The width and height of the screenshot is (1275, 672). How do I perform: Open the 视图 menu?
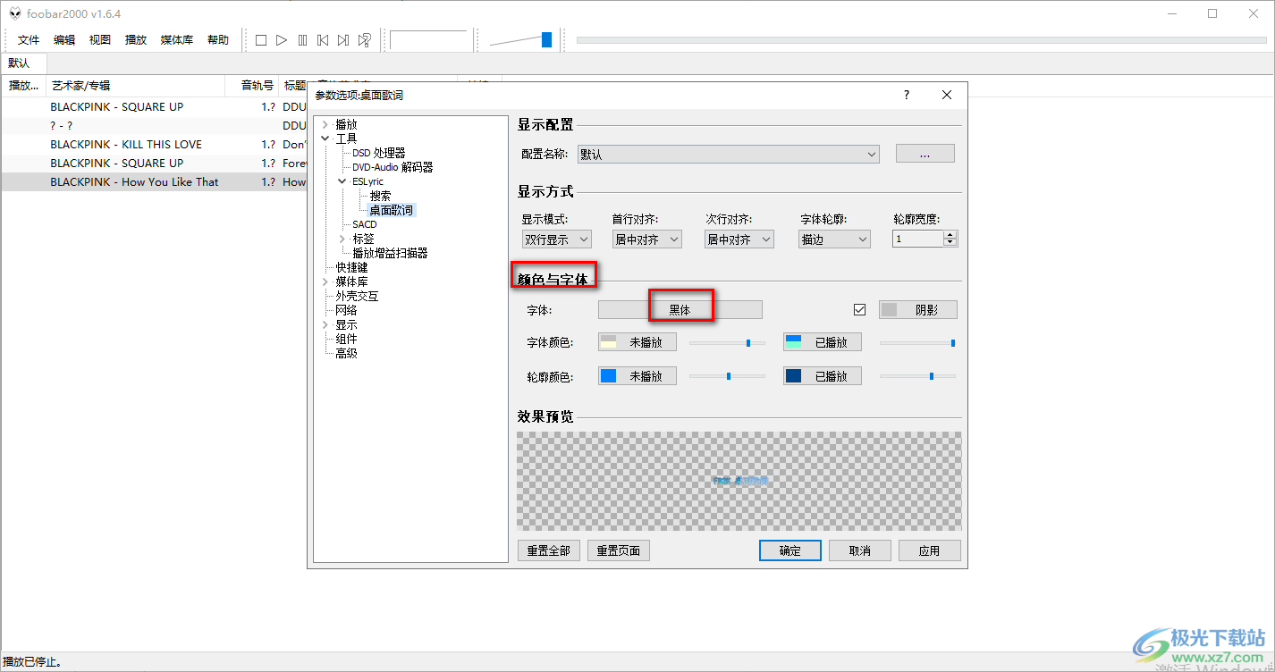tap(100, 40)
